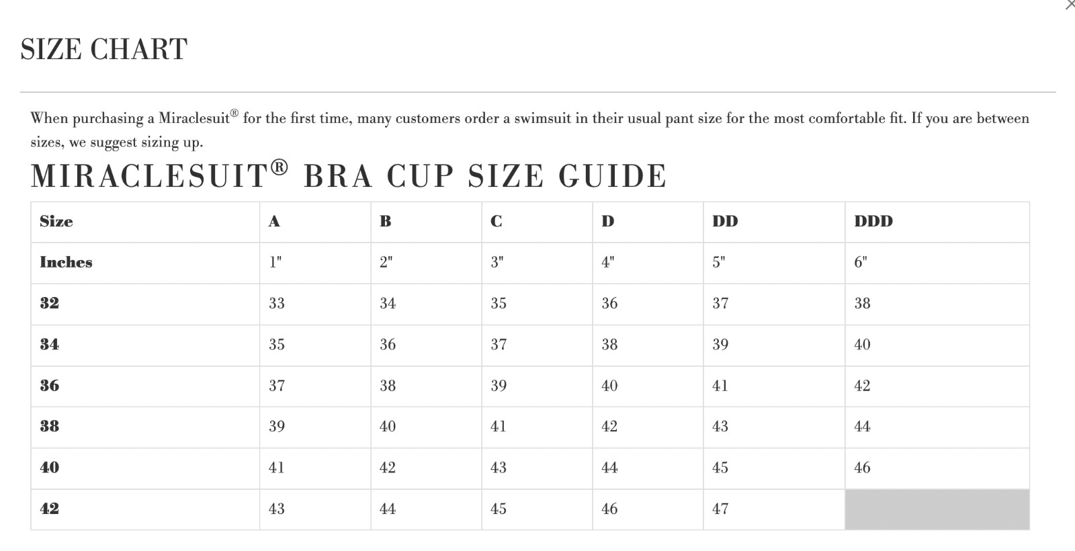Click the grayed-out empty cell for 42 DDD

click(937, 509)
